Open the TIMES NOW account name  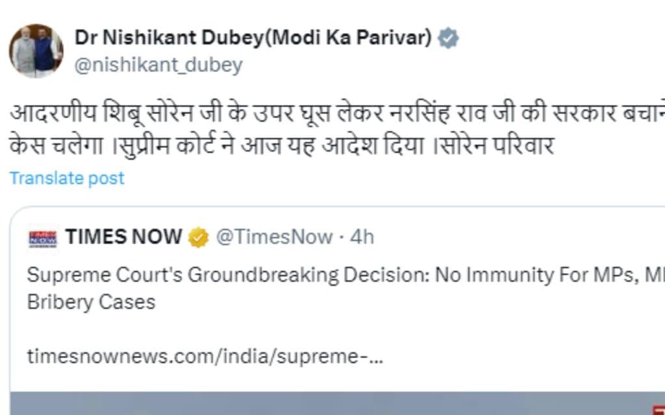point(123,237)
